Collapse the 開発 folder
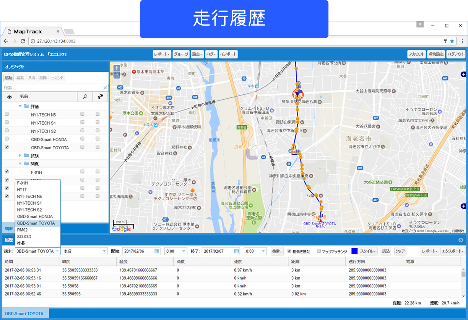This screenshot has height=320, width=468. click(20, 164)
